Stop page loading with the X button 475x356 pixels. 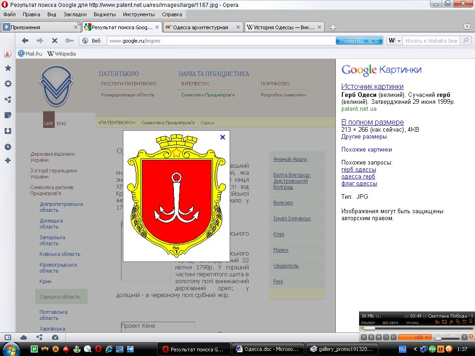(55, 41)
